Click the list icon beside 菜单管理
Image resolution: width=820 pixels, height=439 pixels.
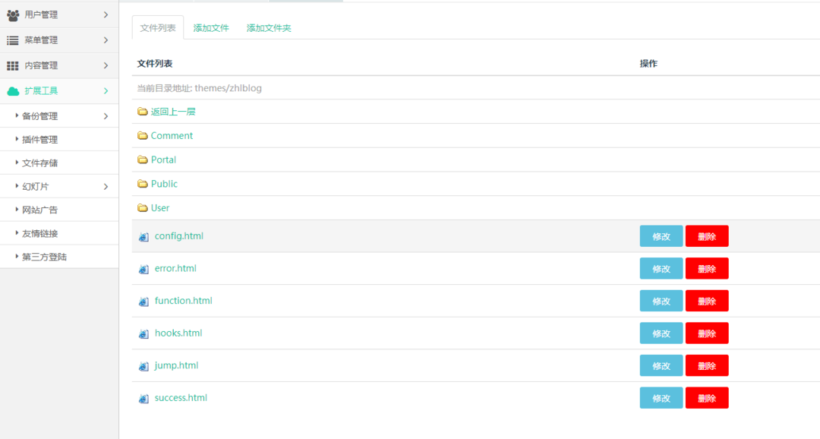[13, 40]
